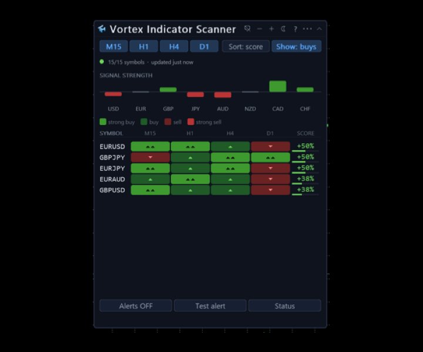Select the EURUSD symbol row label
This screenshot has width=423, height=352.
coord(112,147)
